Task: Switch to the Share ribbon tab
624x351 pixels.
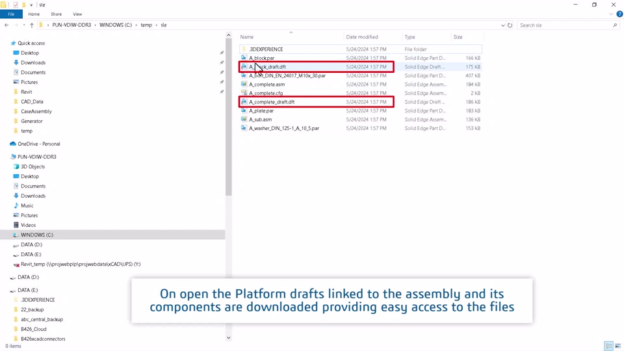Action: coord(56,14)
